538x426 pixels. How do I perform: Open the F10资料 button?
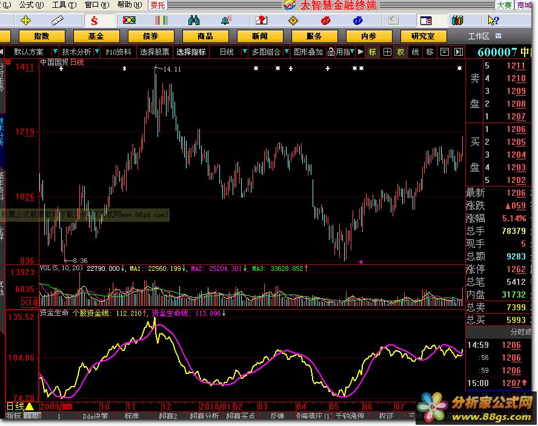point(118,52)
